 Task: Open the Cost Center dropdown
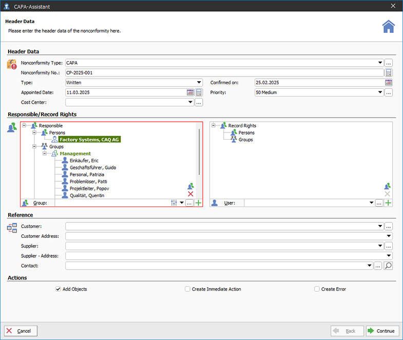(x=190, y=102)
